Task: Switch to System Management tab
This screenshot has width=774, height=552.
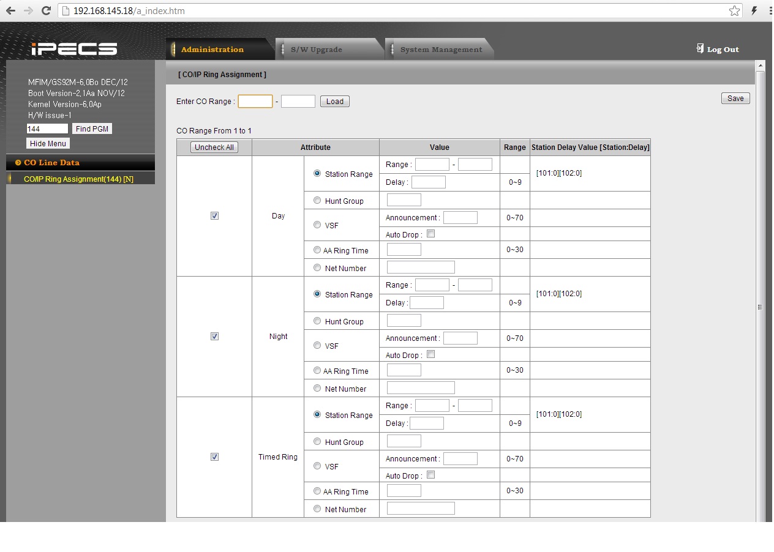Action: (441, 50)
